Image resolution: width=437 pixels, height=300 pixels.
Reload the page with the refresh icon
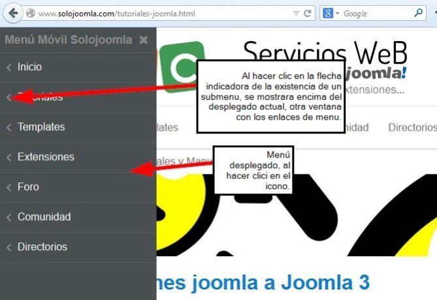[x=308, y=13]
